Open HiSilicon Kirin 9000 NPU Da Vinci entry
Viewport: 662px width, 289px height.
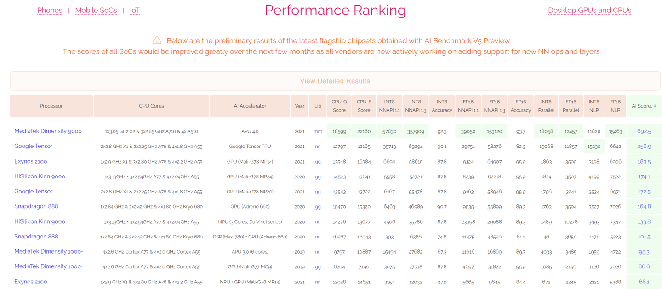tap(40, 221)
